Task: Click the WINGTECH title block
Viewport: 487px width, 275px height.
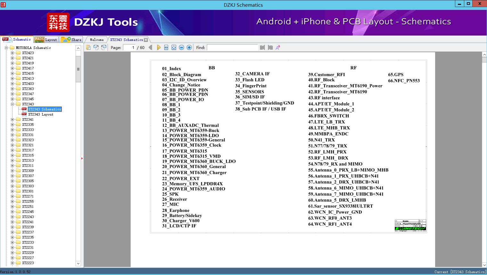Action: click(x=410, y=225)
